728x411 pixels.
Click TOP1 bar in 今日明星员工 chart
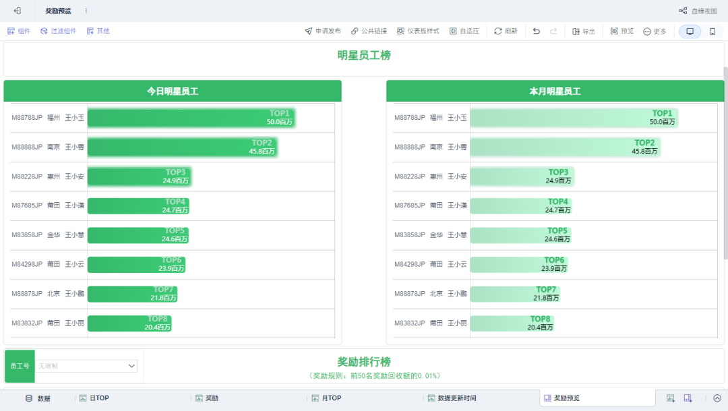click(191, 118)
